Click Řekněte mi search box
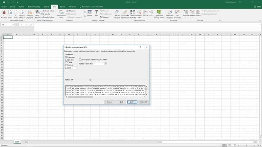Screen dimensions: 262x147 91,7
